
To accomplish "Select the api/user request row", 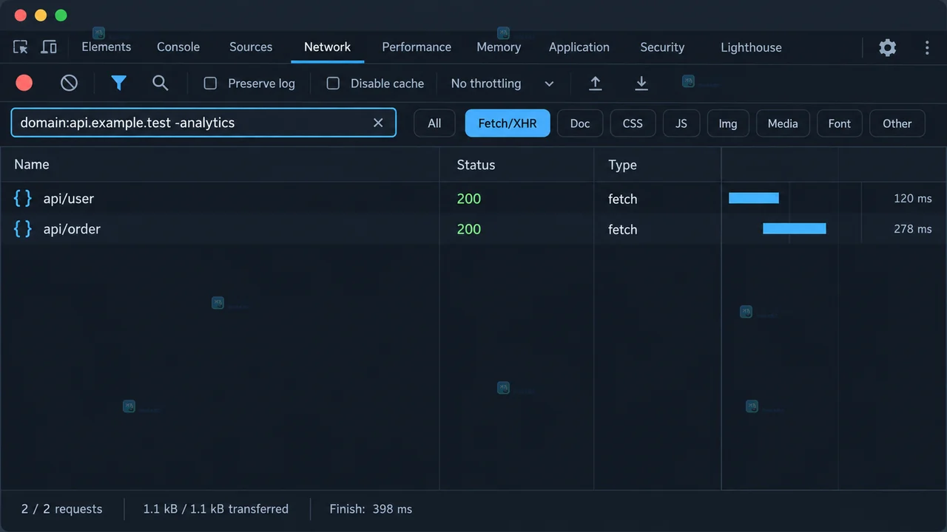I will click(473, 198).
